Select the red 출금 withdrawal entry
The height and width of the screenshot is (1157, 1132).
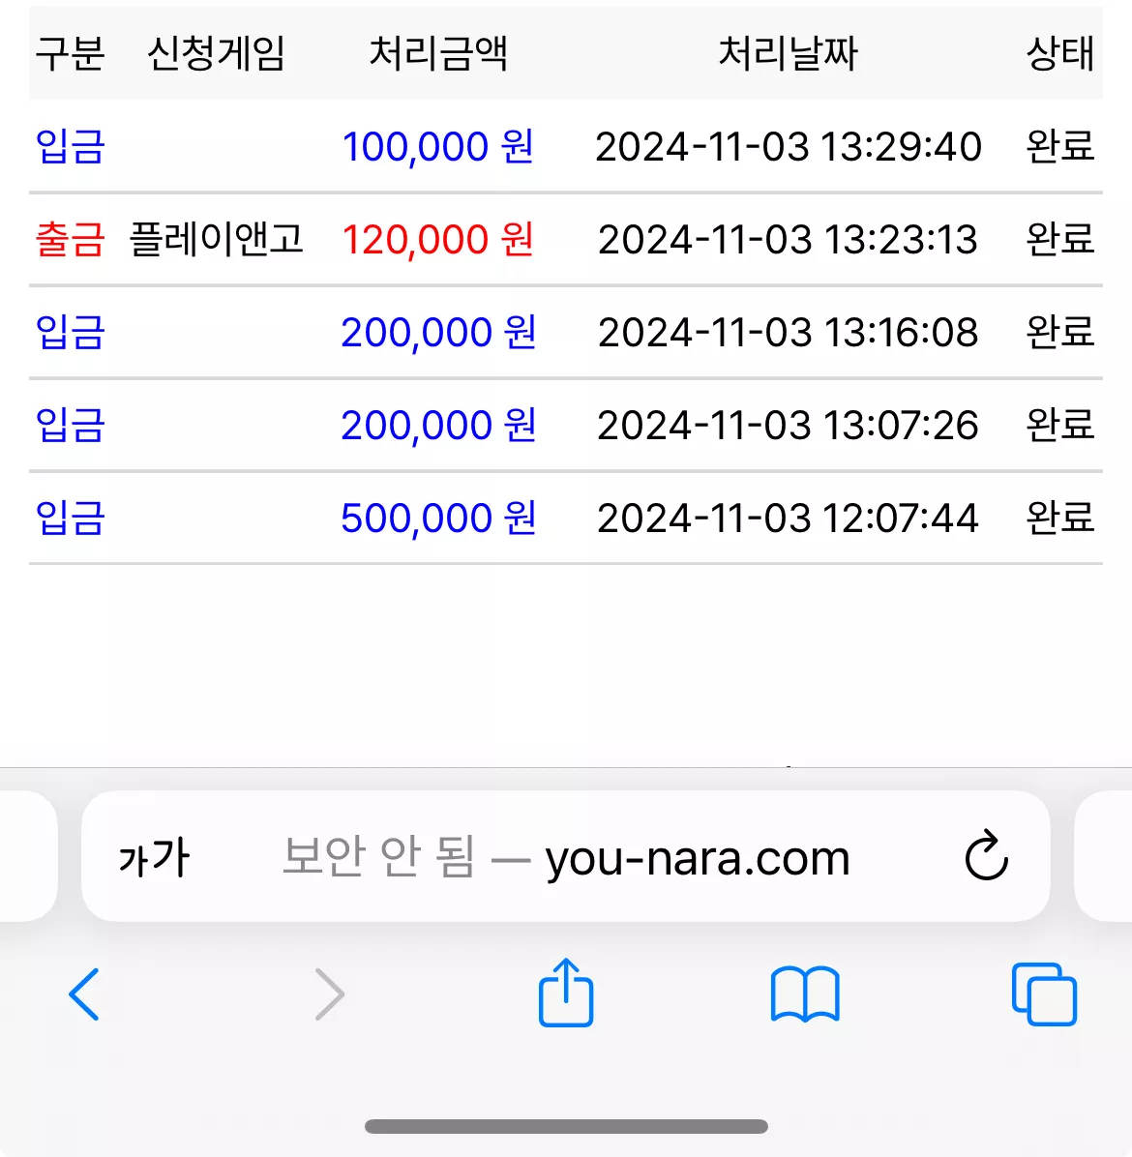coord(70,239)
